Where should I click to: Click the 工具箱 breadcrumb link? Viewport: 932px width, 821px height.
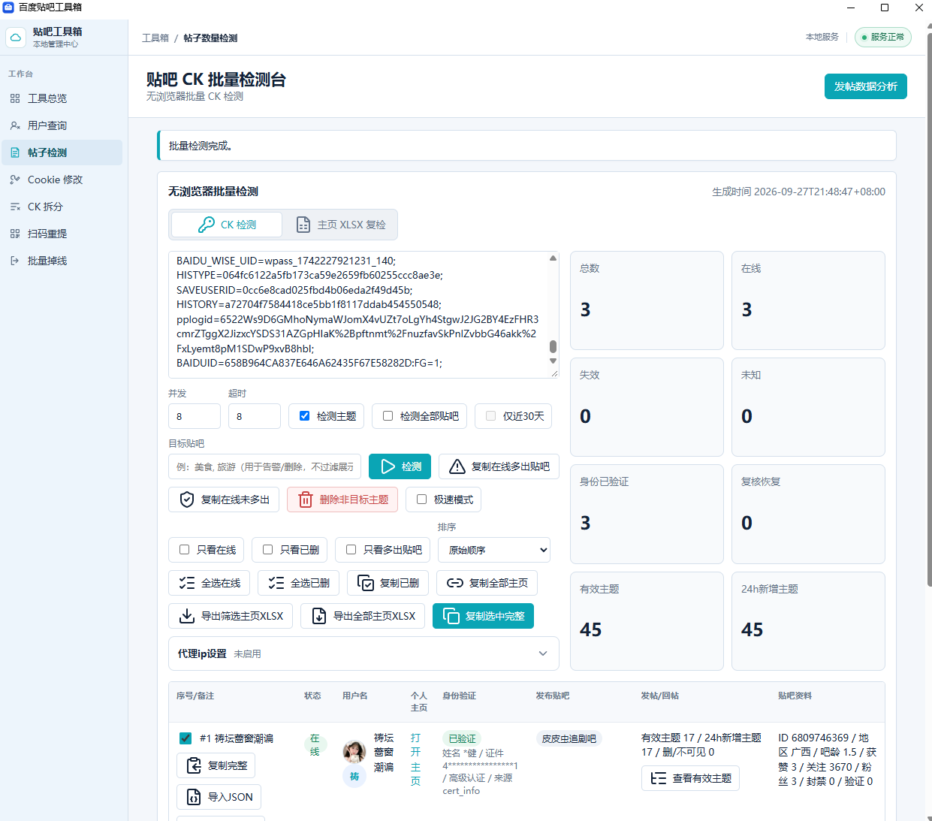155,38
